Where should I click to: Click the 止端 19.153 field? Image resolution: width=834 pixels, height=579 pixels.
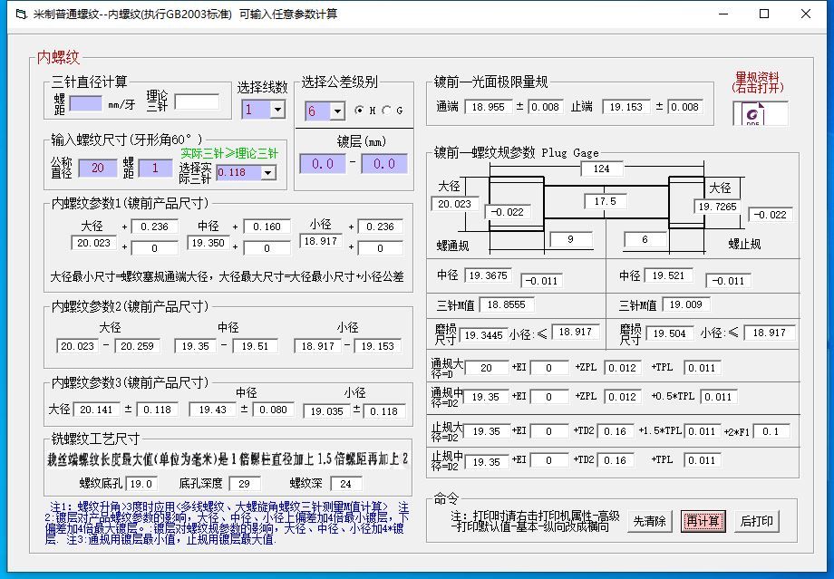[626, 107]
